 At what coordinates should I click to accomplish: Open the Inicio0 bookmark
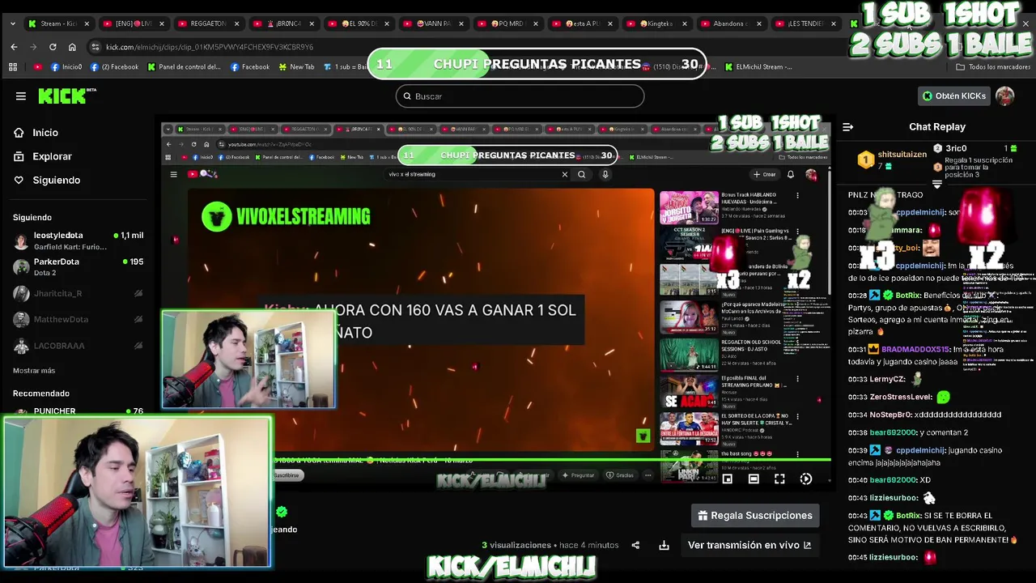click(x=66, y=67)
